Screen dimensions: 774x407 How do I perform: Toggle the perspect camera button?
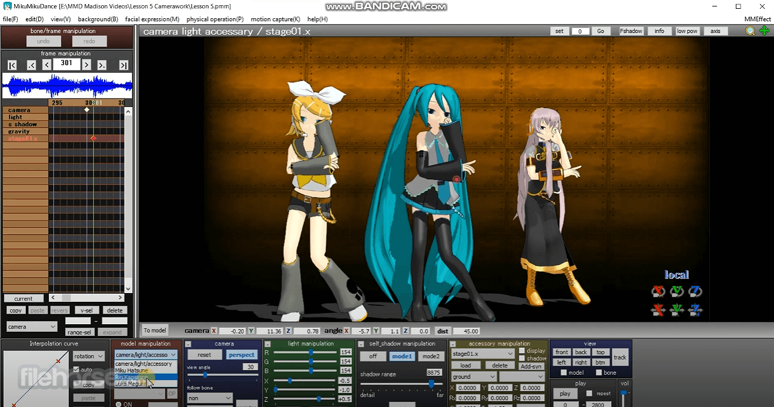click(242, 355)
